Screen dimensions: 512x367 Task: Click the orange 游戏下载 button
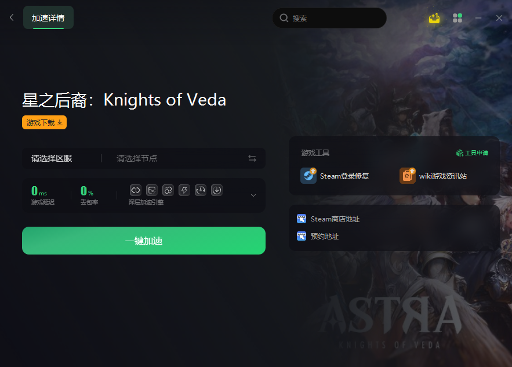pyautogui.click(x=45, y=122)
